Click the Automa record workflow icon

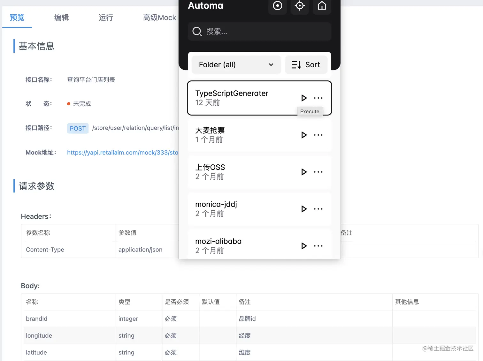coord(278,6)
